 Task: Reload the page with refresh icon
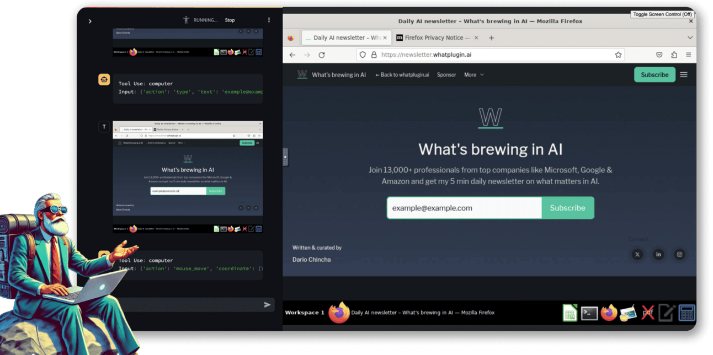pyautogui.click(x=322, y=55)
